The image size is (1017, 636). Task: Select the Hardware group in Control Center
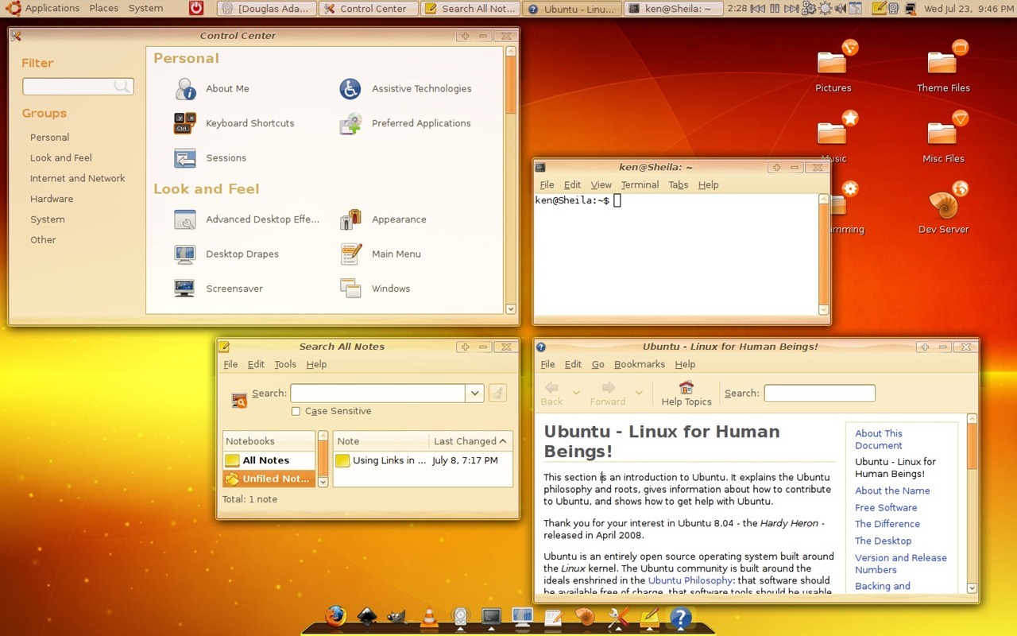52,200
